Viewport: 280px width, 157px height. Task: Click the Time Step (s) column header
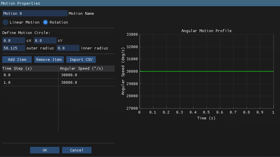tap(30, 68)
